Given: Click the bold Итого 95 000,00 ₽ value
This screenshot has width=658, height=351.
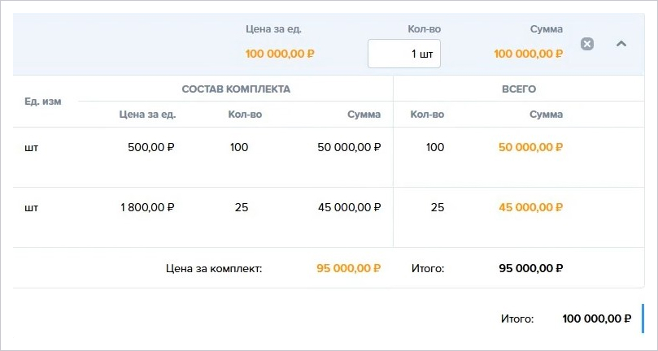Looking at the screenshot, I should 531,268.
